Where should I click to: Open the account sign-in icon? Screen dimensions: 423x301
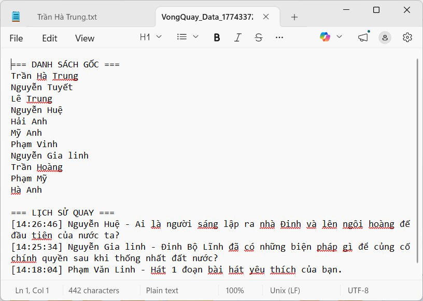[x=385, y=37]
